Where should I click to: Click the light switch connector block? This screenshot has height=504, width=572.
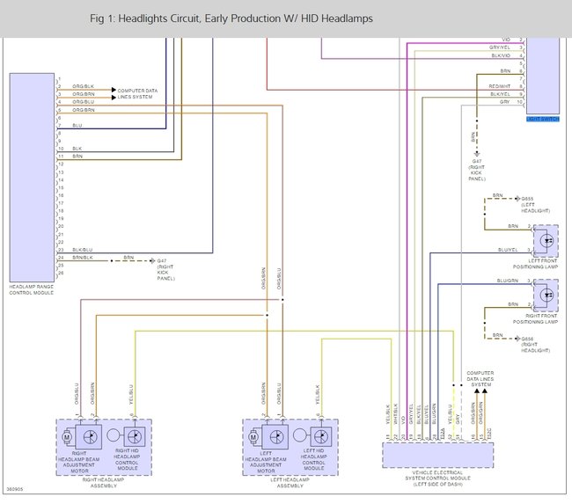click(543, 76)
